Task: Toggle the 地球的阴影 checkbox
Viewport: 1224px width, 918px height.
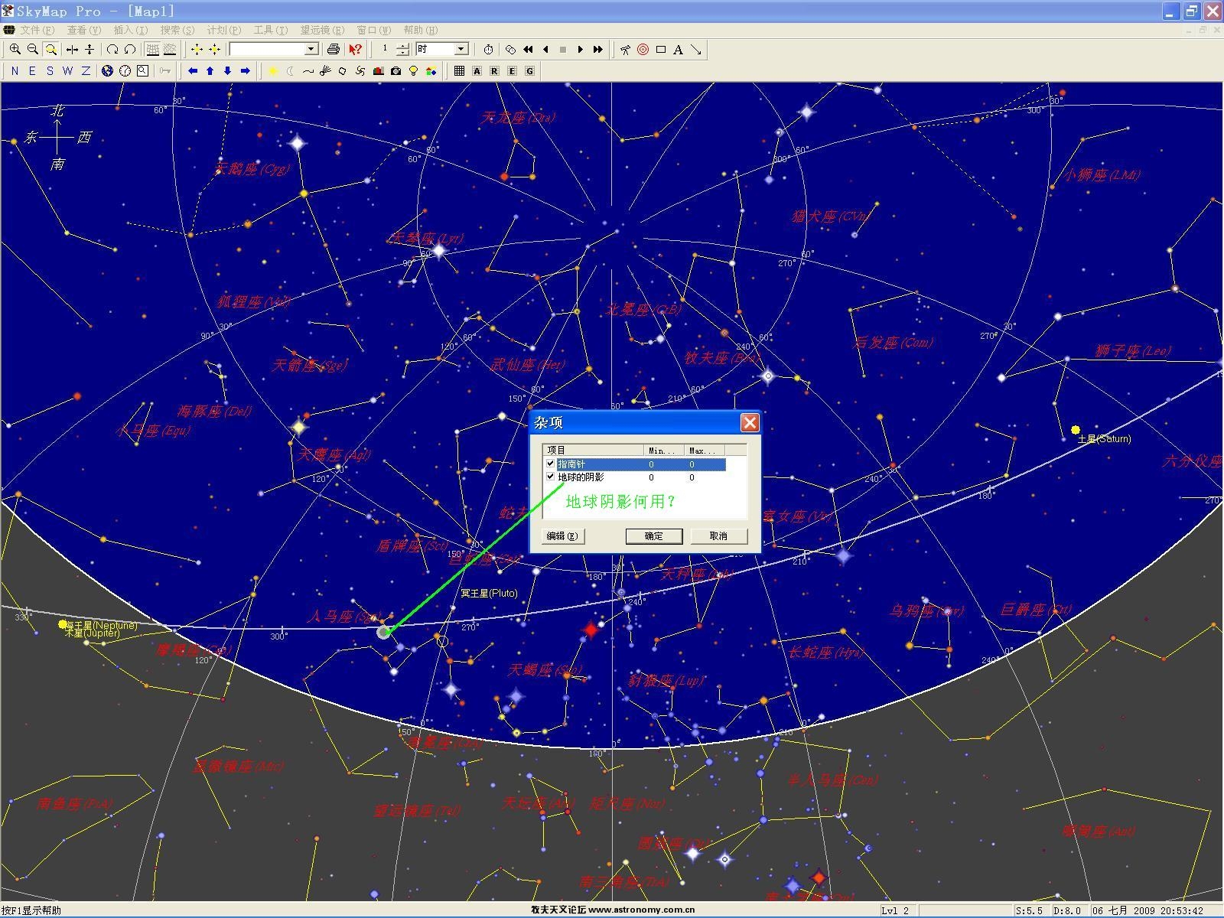Action: tap(550, 477)
